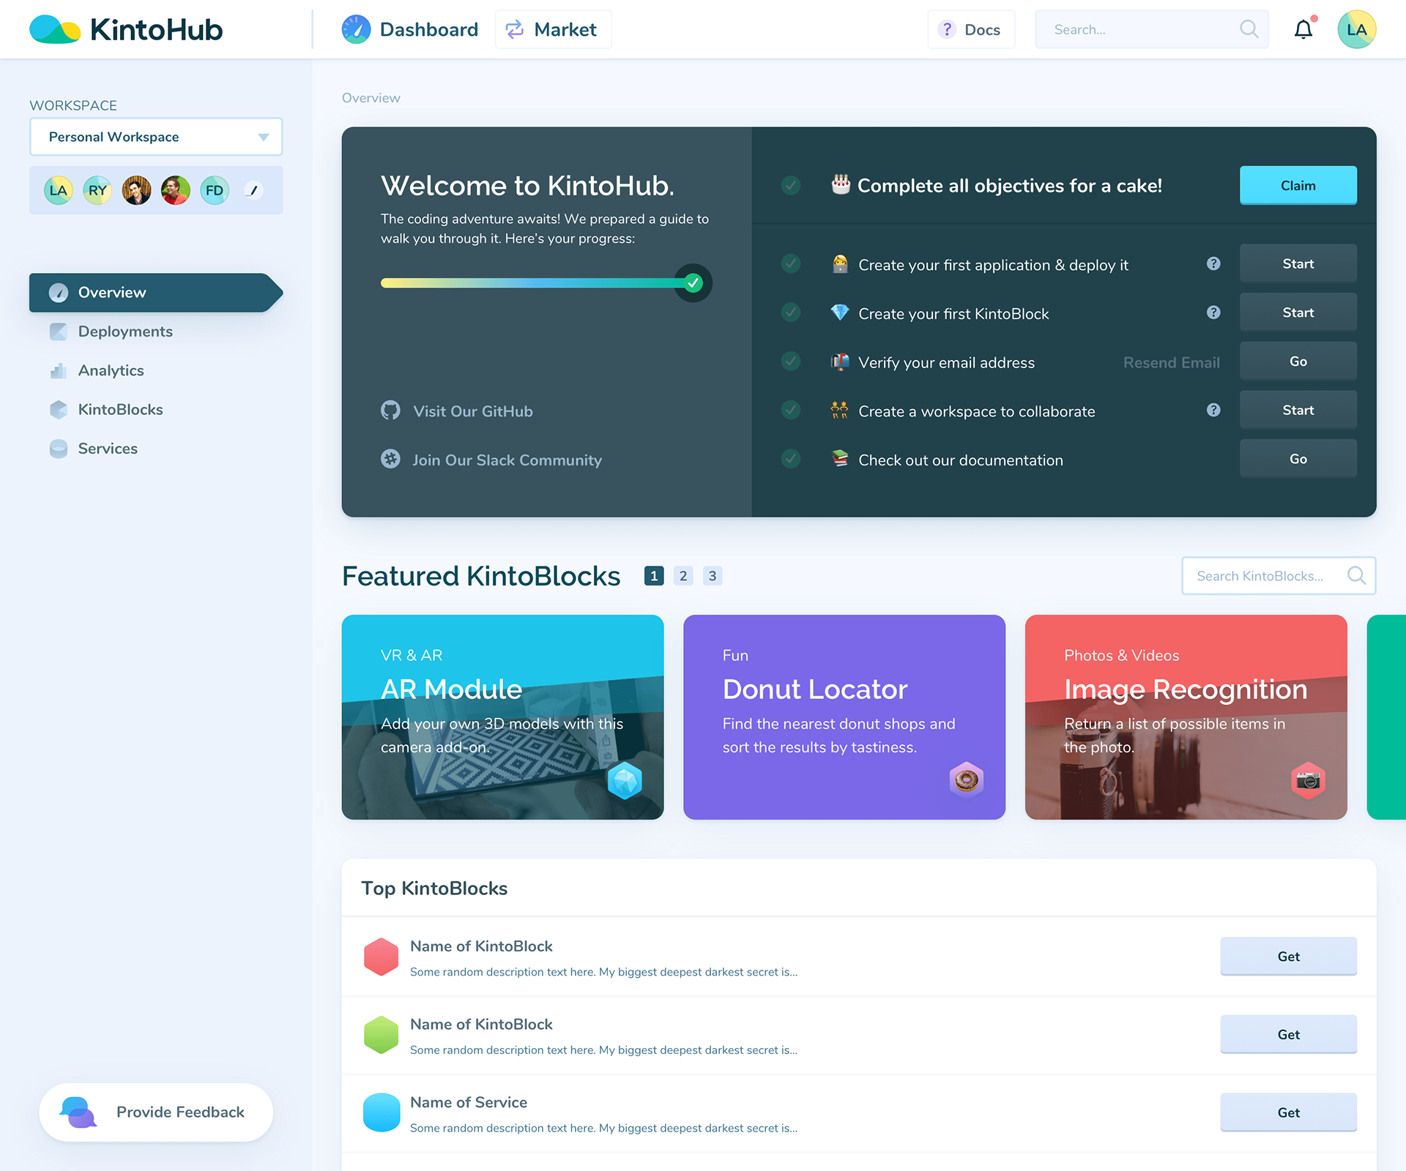Screen dimensions: 1406x1171
Task: Open Services in the sidebar
Action: (x=94, y=449)
